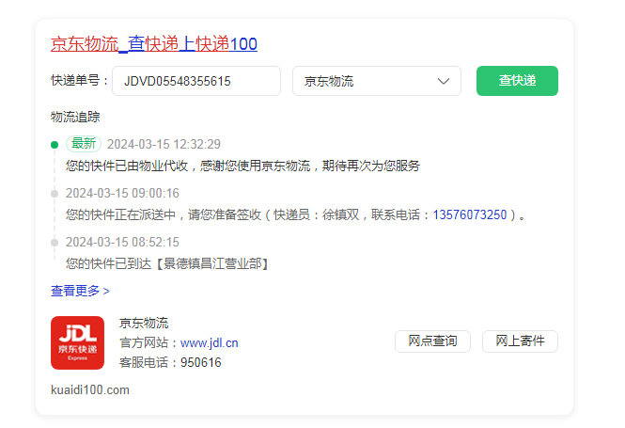This screenshot has height=428, width=625.
Task: Click the green dot beside the latest entry
Action: point(55,145)
